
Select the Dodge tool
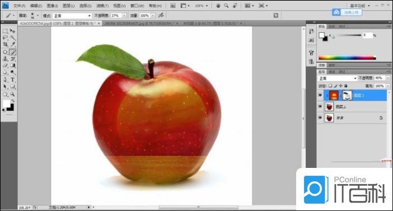(x=12, y=72)
